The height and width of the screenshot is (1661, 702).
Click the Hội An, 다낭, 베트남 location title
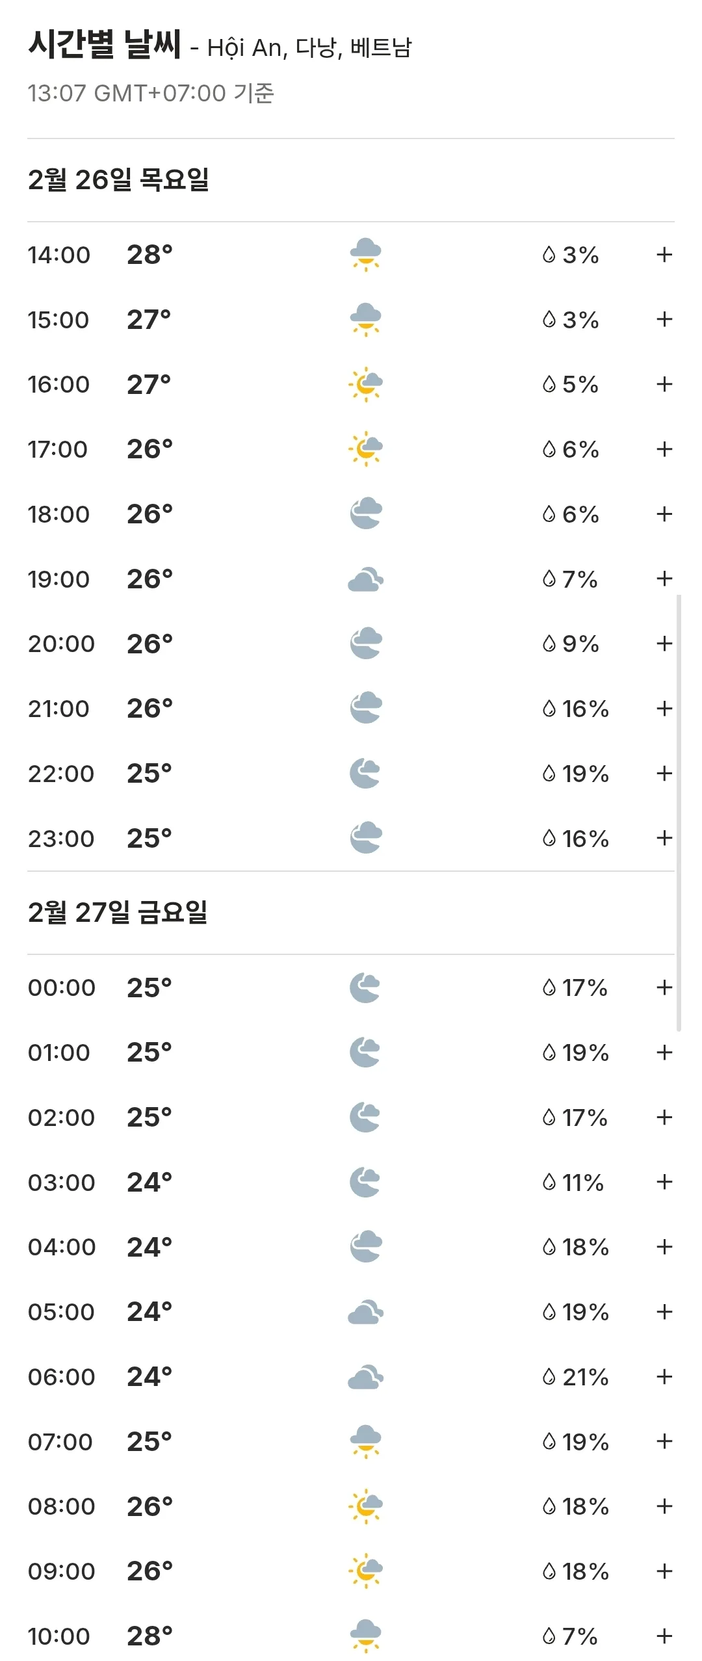click(309, 47)
